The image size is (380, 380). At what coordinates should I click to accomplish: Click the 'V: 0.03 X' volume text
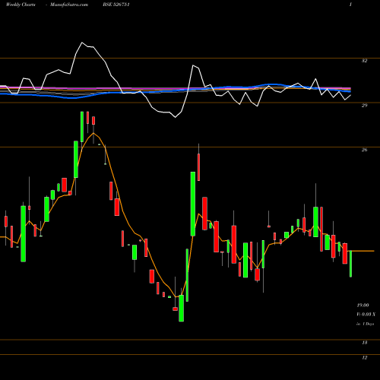pos(366,315)
